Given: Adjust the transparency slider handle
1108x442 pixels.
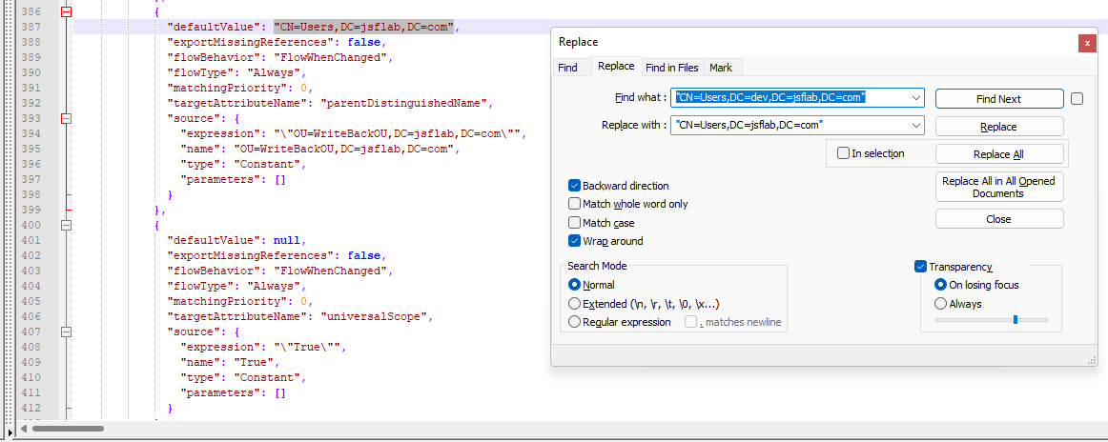Looking at the screenshot, I should click(x=1016, y=320).
